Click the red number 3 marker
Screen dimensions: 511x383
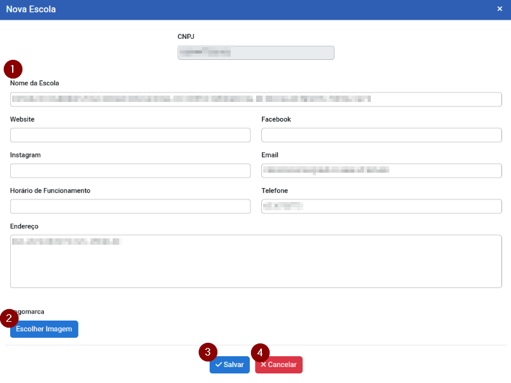pos(208,352)
